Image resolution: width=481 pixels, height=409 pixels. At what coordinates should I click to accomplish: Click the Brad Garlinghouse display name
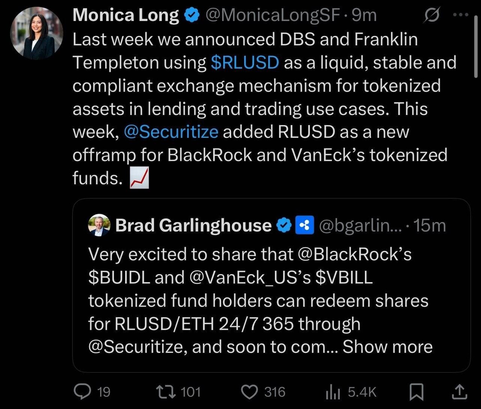193,226
